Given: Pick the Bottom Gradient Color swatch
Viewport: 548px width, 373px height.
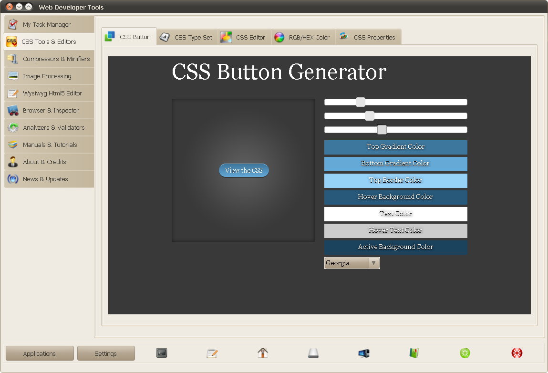Looking at the screenshot, I should pyautogui.click(x=396, y=164).
